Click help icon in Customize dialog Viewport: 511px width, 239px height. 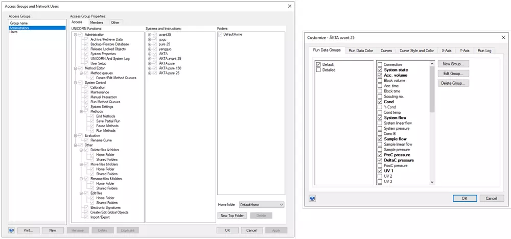312,198
